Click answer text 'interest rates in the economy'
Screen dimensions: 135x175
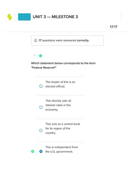(x=58, y=107)
